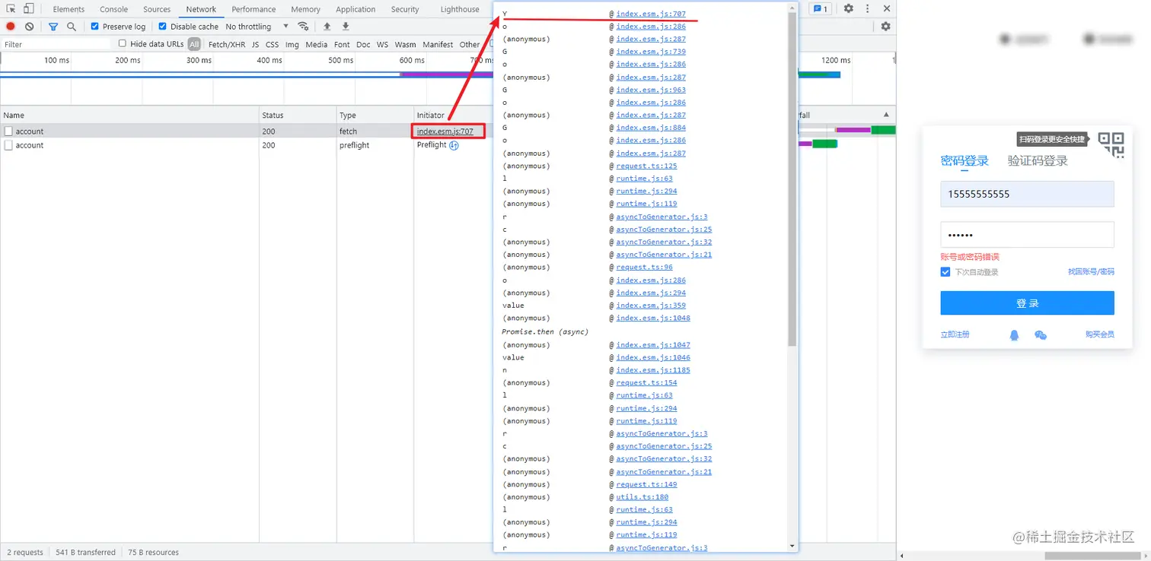Image resolution: width=1151 pixels, height=561 pixels.
Task: Toggle the Disable cache checkbox
Action: click(162, 27)
